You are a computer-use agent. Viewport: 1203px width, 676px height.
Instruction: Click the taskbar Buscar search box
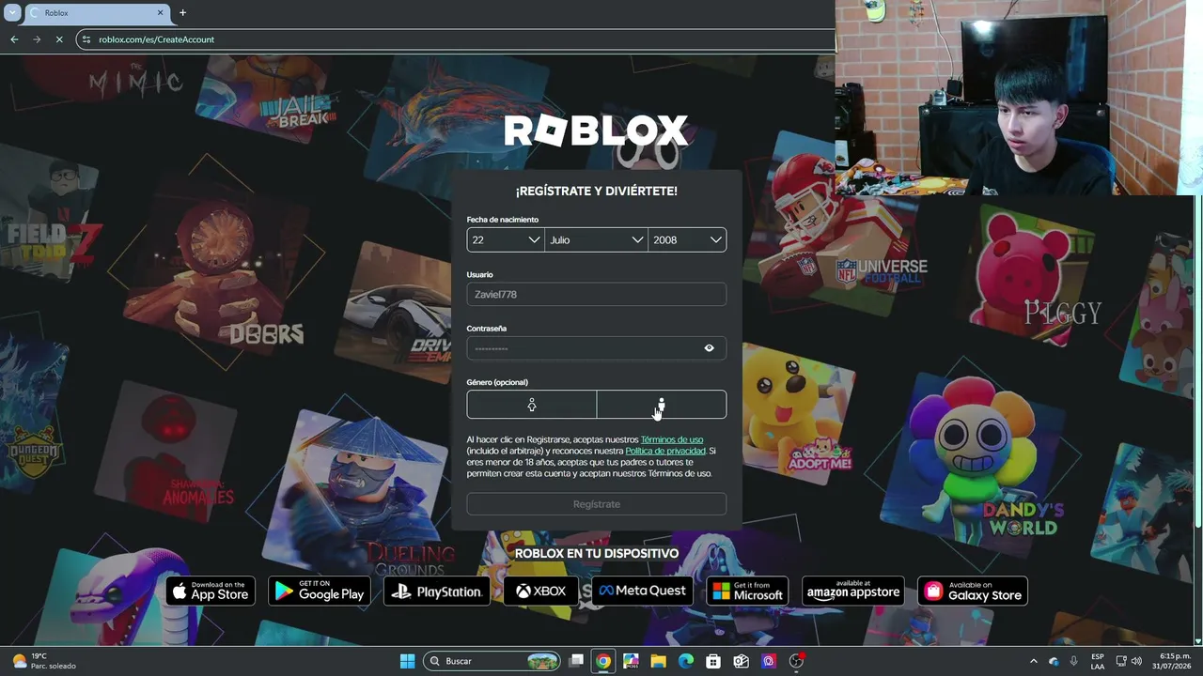point(492,661)
